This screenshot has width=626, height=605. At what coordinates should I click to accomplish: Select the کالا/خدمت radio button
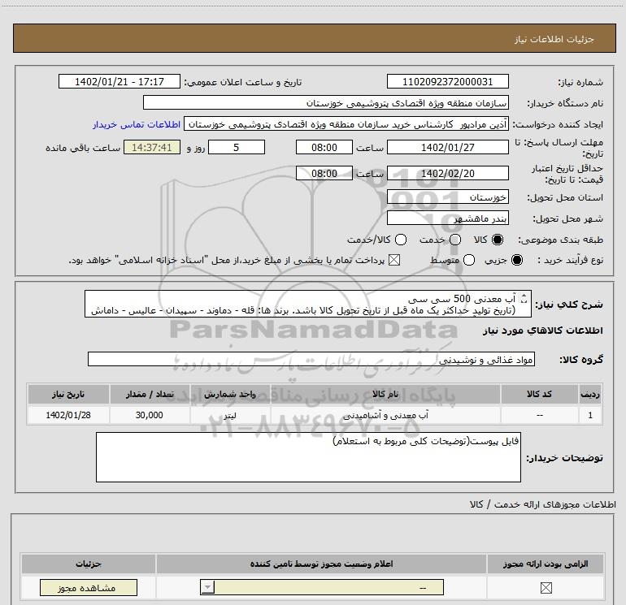(x=401, y=240)
